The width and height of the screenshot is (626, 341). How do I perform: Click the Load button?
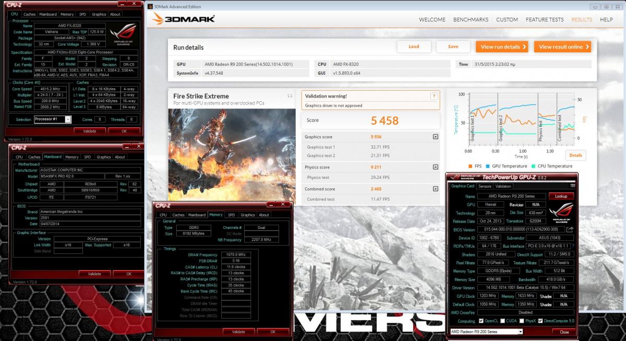[x=414, y=46]
